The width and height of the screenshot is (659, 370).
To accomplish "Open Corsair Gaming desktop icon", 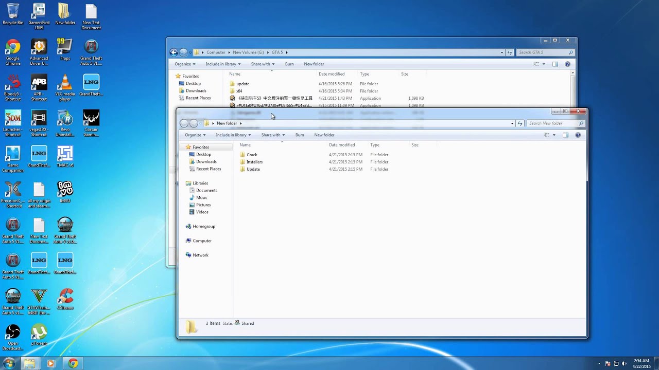I will coord(91,123).
